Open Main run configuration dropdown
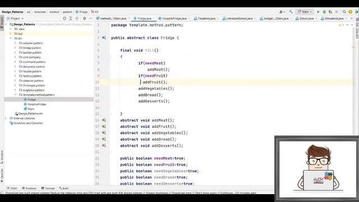This screenshot has height=202, width=359. [x=305, y=12]
